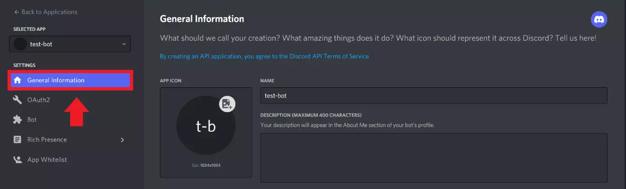Open the Bot settings page
626x189 pixels.
[x=32, y=120]
